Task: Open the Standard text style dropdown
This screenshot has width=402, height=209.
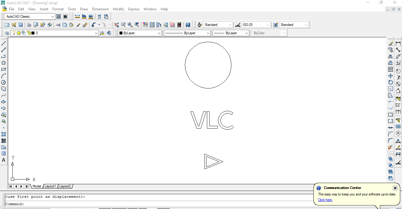Action: point(230,25)
